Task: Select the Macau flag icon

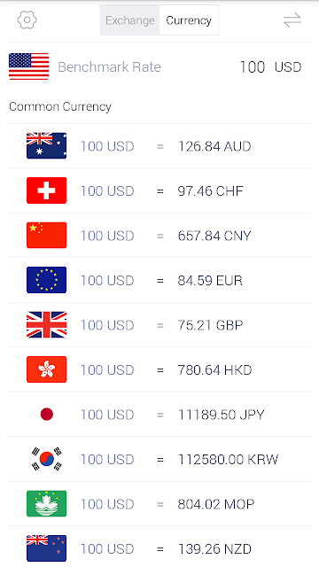Action: tap(46, 503)
